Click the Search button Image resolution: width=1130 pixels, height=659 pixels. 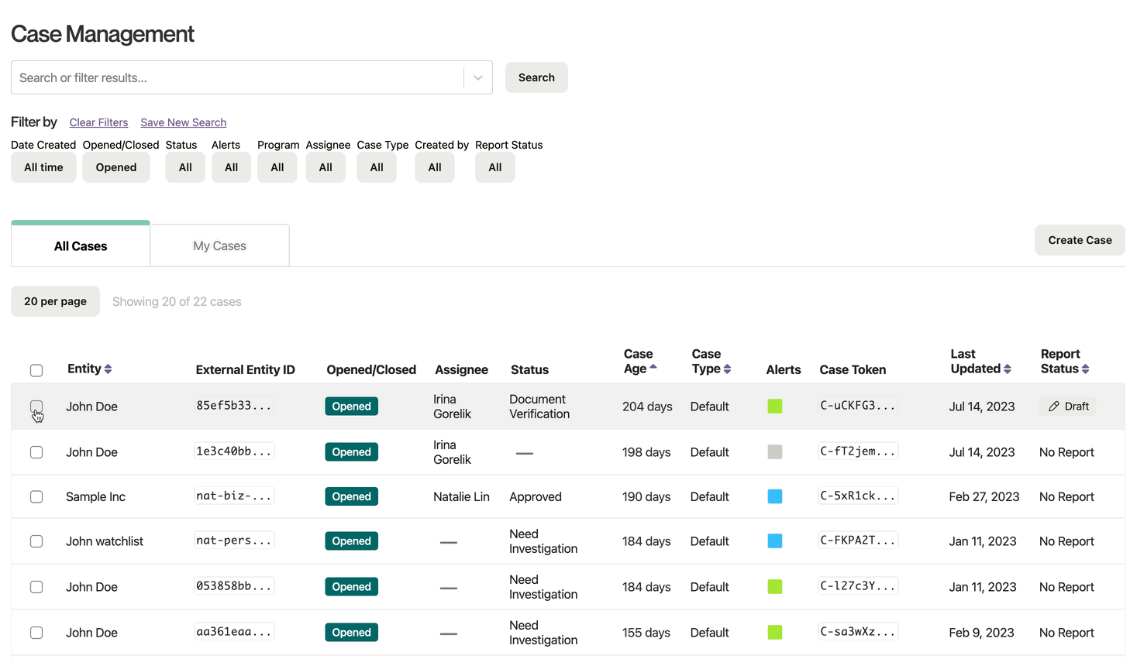pyautogui.click(x=536, y=77)
